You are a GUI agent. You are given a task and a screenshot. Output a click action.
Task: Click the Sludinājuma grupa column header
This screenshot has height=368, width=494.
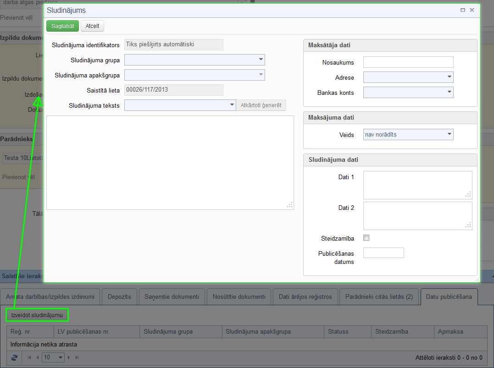click(181, 331)
